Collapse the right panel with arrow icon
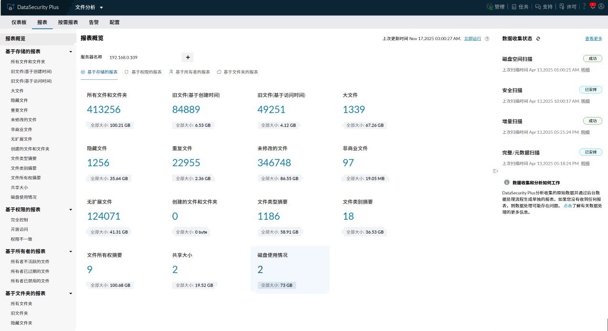Image resolution: width=608 pixels, height=331 pixels. click(495, 171)
